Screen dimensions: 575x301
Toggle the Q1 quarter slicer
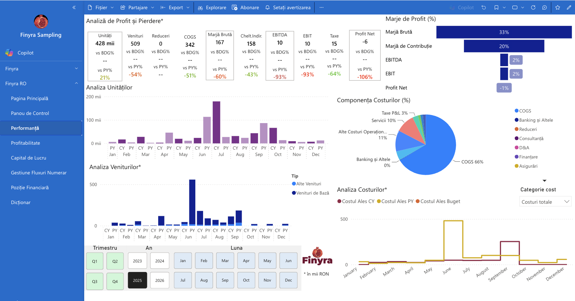click(95, 261)
